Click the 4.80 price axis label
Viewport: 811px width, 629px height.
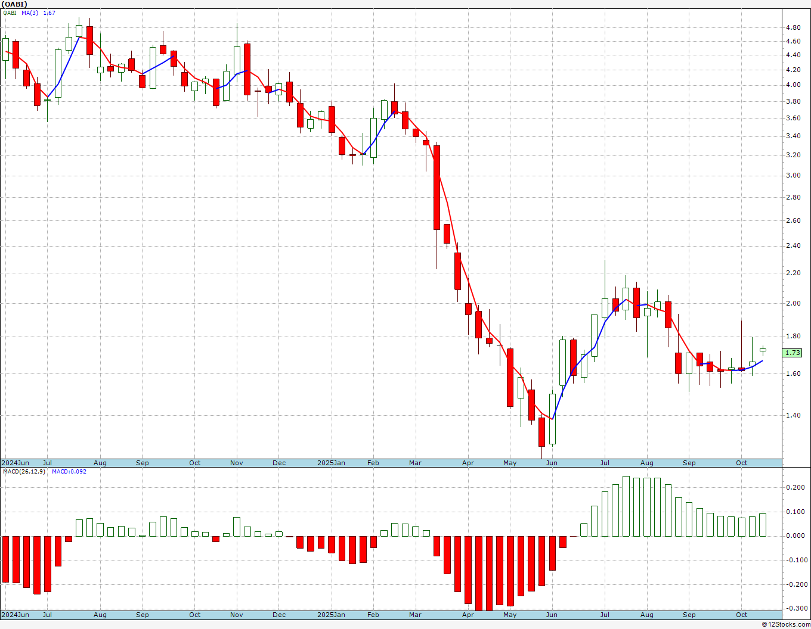pyautogui.click(x=793, y=27)
